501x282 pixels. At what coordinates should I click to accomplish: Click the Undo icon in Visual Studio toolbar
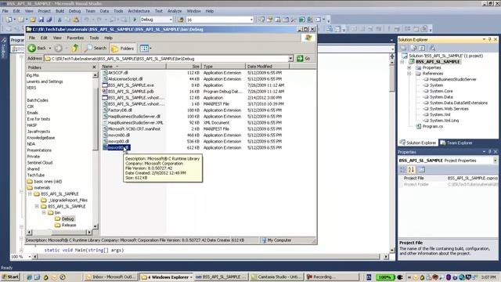(87, 20)
